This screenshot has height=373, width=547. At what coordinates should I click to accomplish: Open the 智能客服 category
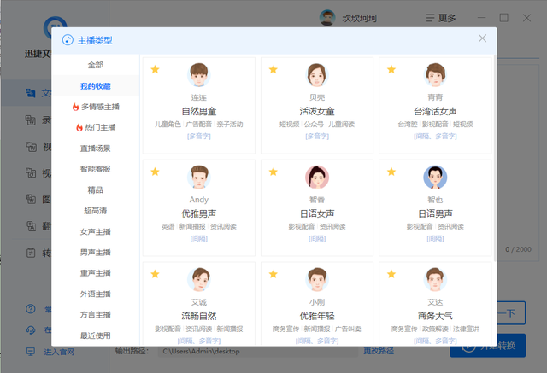(x=95, y=169)
